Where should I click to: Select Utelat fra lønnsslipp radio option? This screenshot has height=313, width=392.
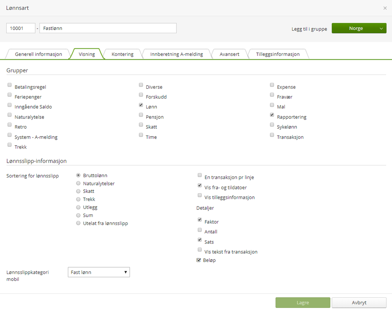coord(78,223)
